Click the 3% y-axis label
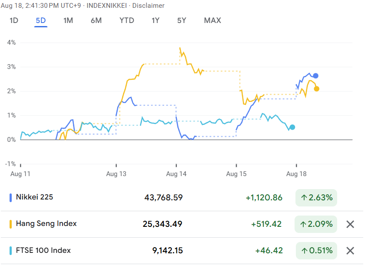Image resolution: width=368 pixels, height=265 pixels. click(x=11, y=67)
